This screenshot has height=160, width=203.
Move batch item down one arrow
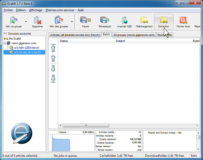pos(53,68)
